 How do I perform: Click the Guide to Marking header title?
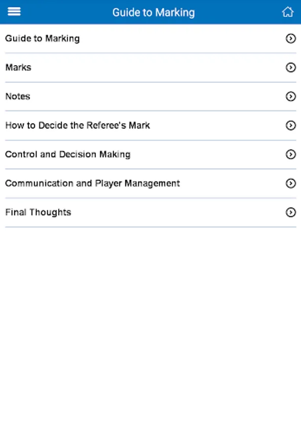pos(153,12)
